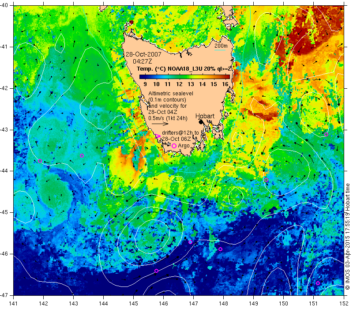The height and width of the screenshot is (309, 353).
Task: Click the 0.5m/s velocity scale arrow in the legend
Action: click(x=160, y=124)
